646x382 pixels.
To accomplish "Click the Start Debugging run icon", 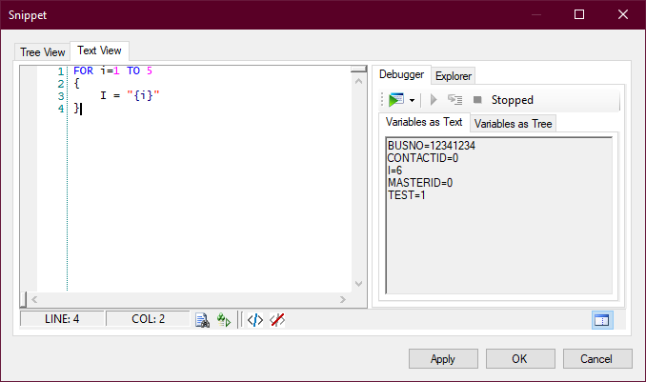I will point(395,100).
